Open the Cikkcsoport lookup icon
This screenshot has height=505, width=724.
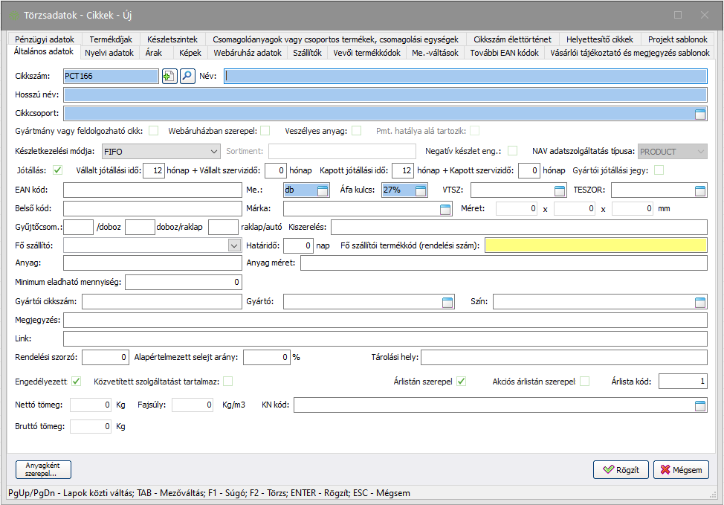click(x=699, y=114)
